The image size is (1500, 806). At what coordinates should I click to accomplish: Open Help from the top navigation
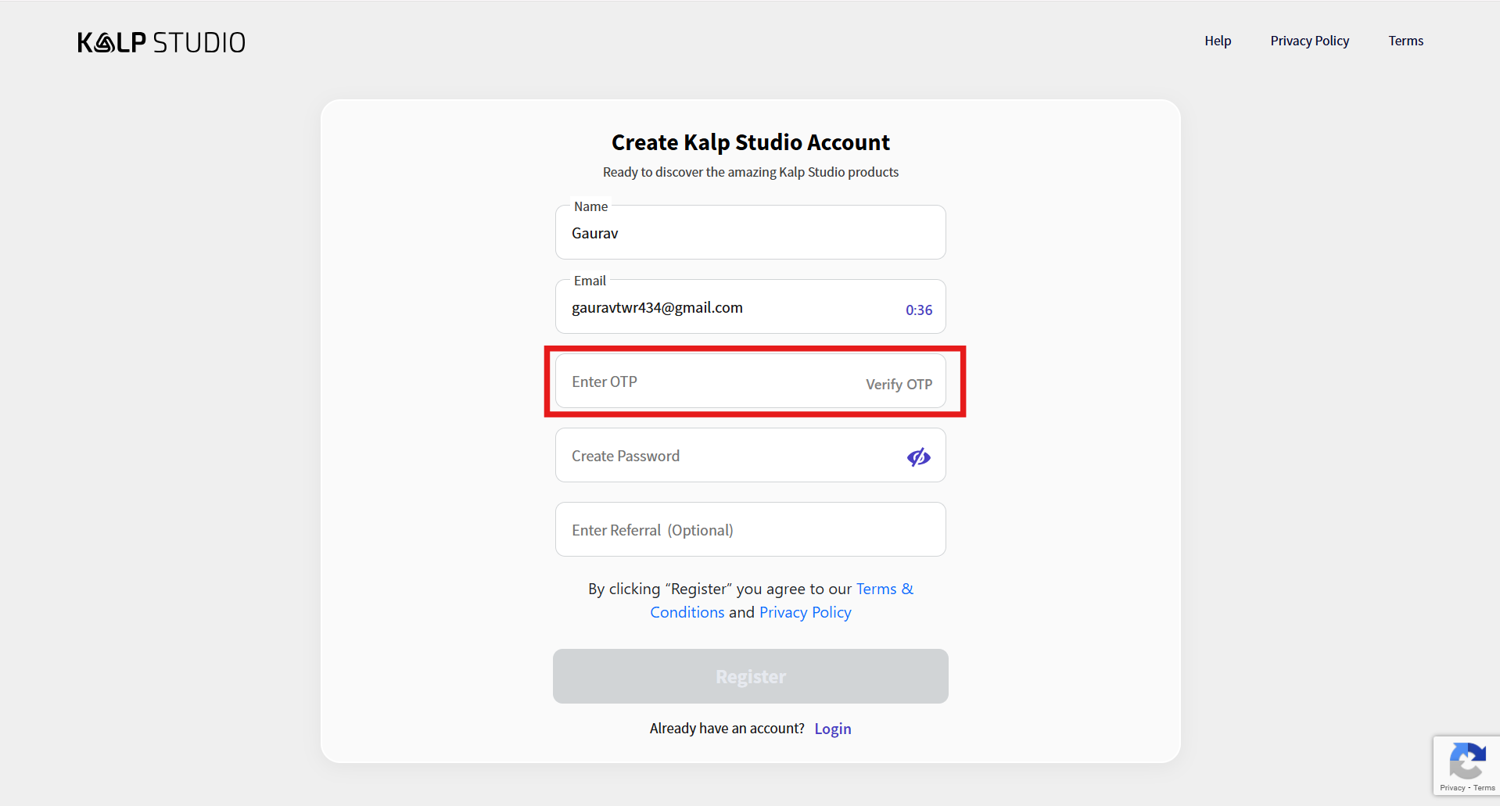pos(1217,41)
